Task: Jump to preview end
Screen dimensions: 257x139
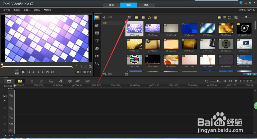Action: tap(43, 72)
